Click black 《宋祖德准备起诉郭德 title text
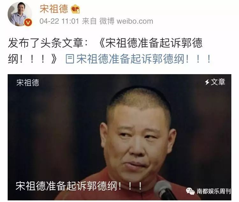 pos(150,43)
